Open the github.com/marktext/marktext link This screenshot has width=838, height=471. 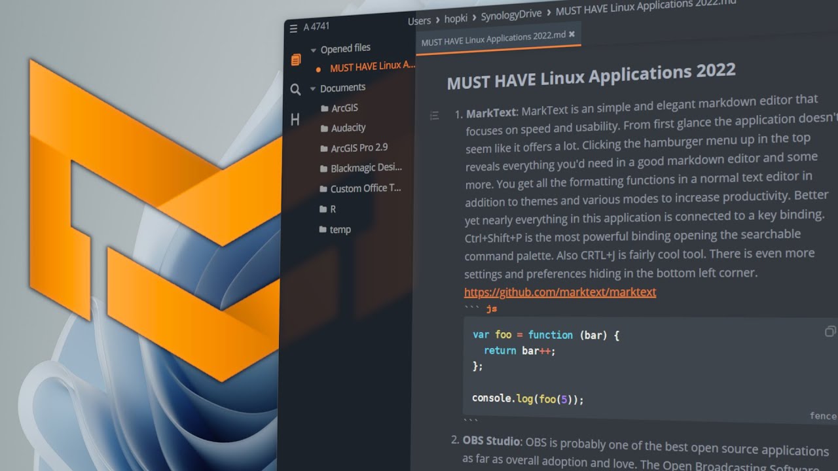560,292
